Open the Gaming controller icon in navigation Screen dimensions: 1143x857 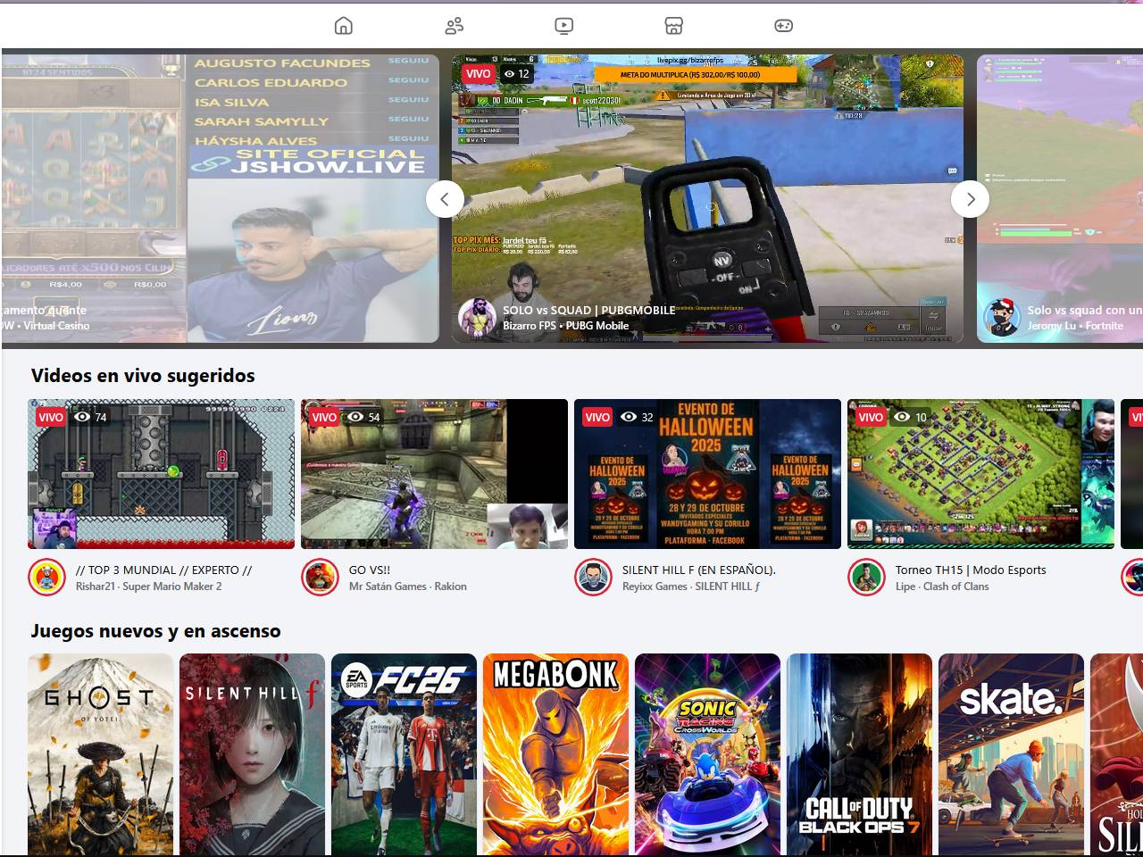(783, 26)
